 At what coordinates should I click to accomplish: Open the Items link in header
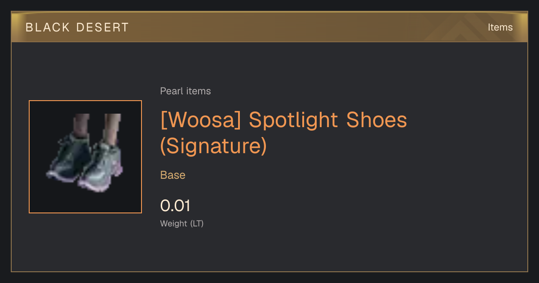click(x=500, y=27)
